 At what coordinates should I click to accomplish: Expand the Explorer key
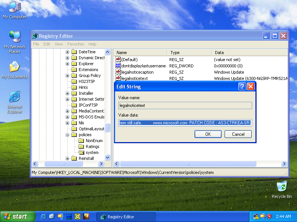point(67,64)
